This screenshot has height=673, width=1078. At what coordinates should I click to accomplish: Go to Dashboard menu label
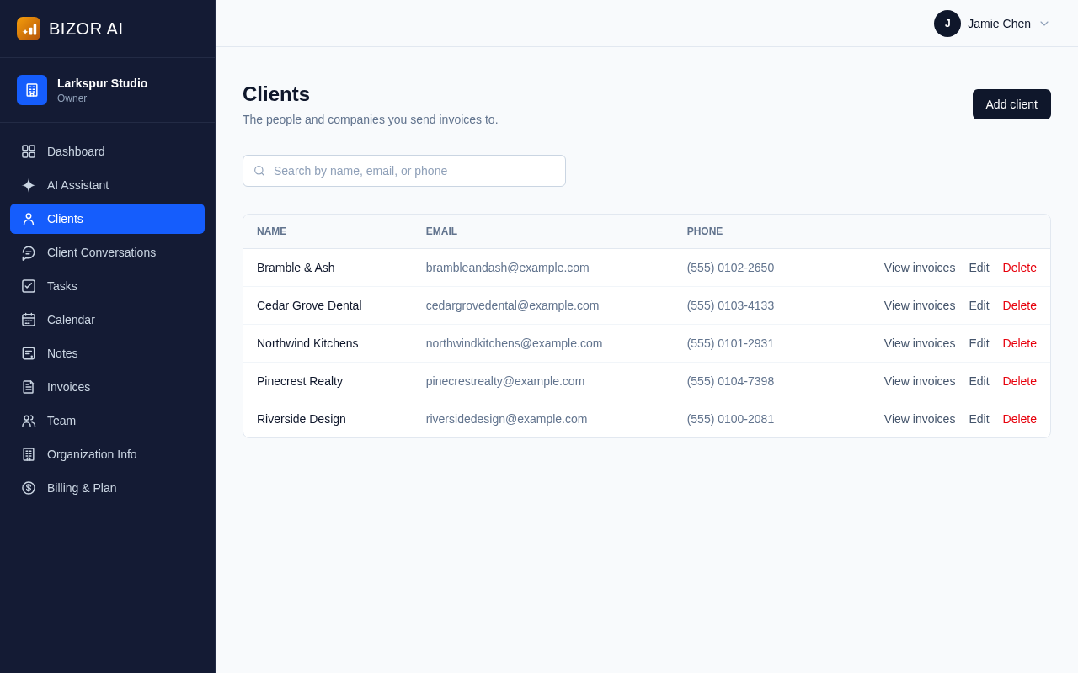76,151
